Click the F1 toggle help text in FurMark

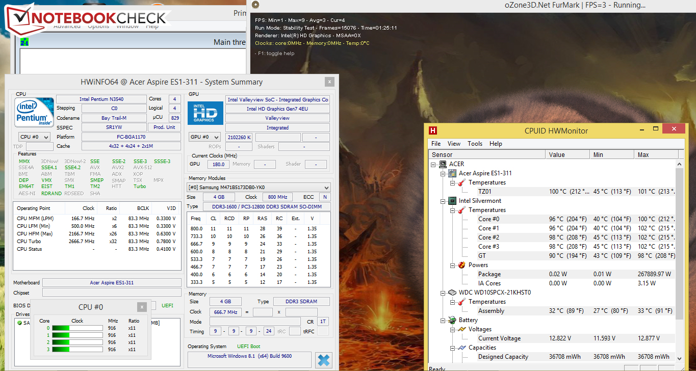click(x=276, y=54)
